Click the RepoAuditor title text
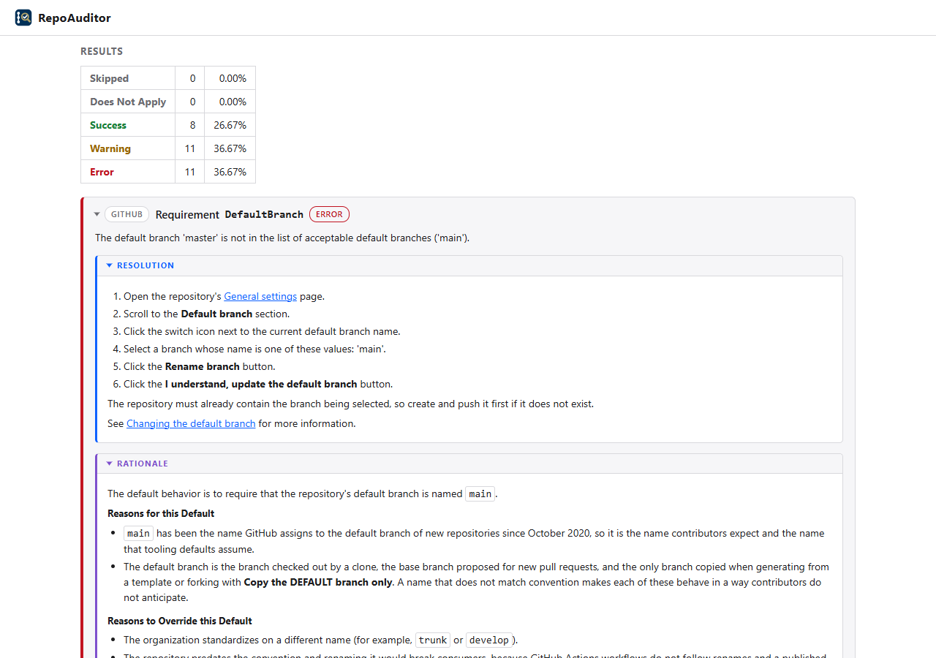The image size is (936, 658). click(x=75, y=18)
